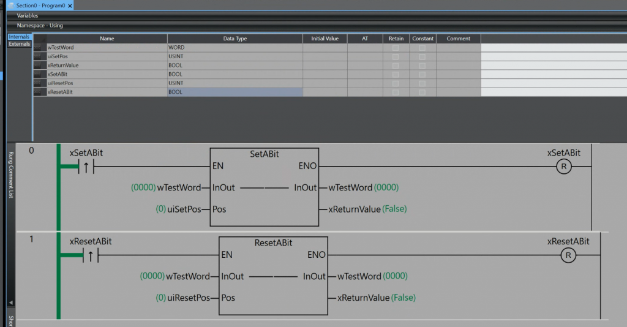
Task: Toggle Retain checkbox for wTestWord
Action: pyautogui.click(x=396, y=47)
